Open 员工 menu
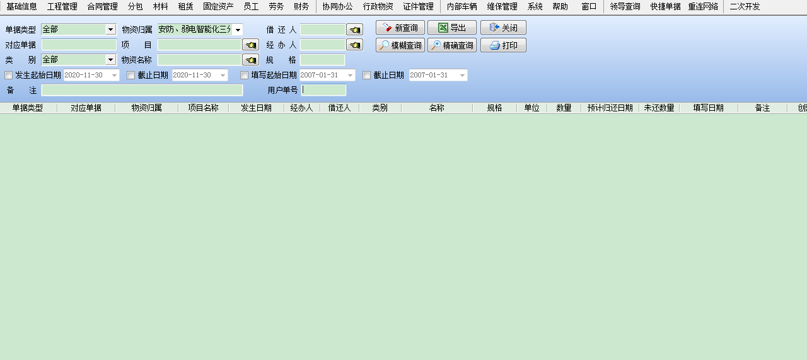The image size is (807, 360). tap(251, 7)
